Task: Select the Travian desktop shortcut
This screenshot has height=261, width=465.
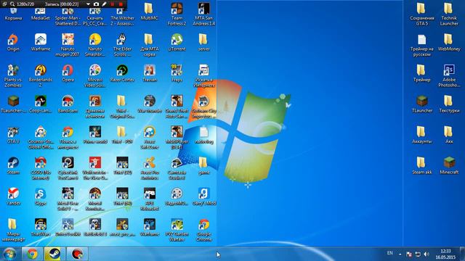Action: 150,73
